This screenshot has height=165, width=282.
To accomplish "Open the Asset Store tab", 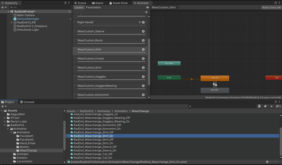I will pyautogui.click(x=118, y=3).
